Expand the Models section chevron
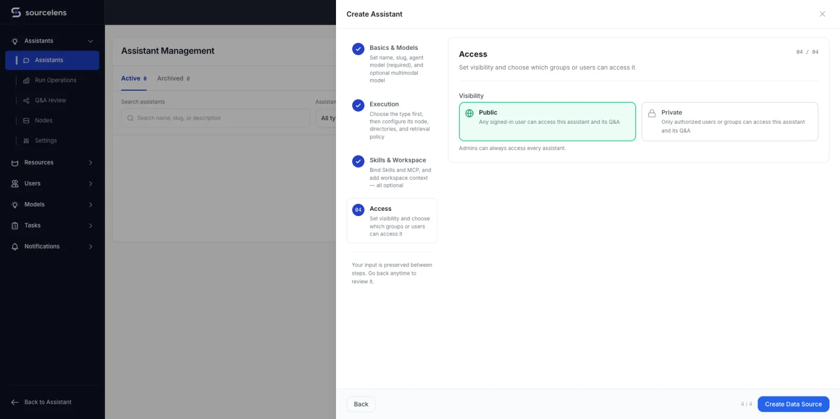The image size is (840, 419). (90, 205)
